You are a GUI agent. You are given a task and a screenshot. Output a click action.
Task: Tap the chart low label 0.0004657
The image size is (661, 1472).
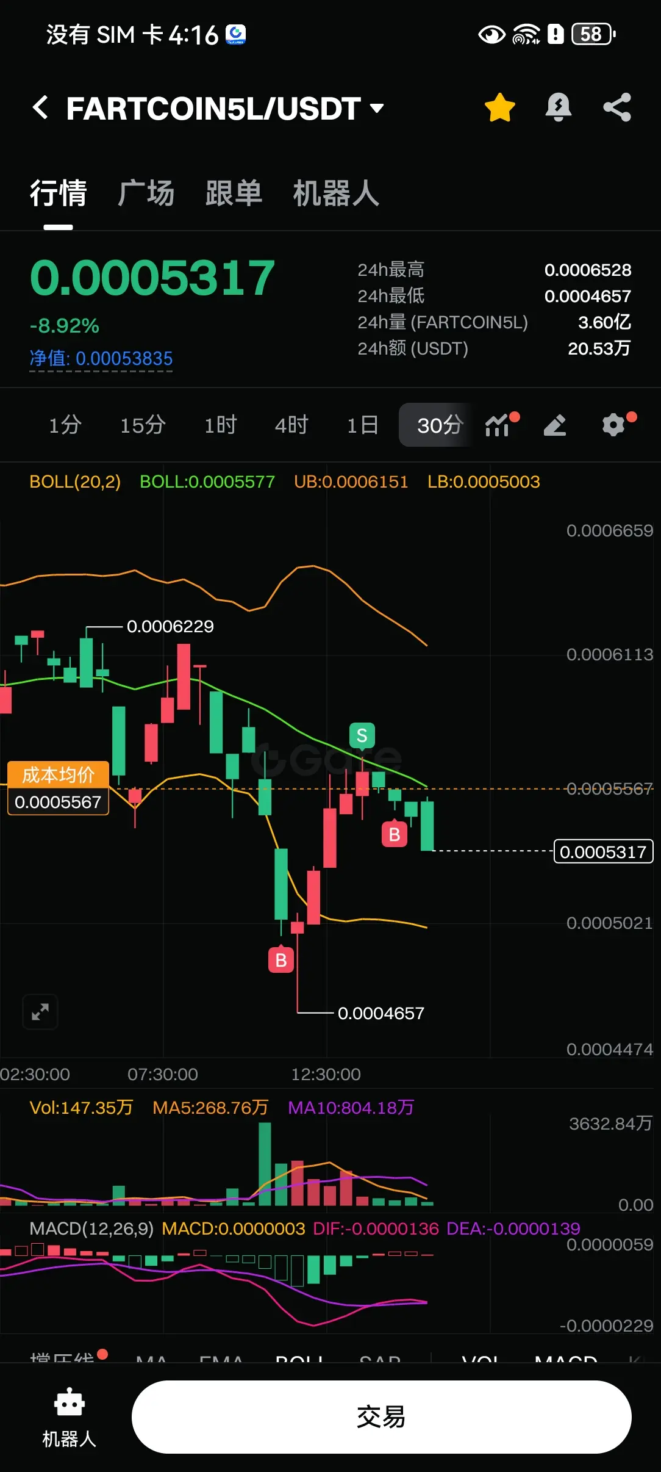[381, 1014]
